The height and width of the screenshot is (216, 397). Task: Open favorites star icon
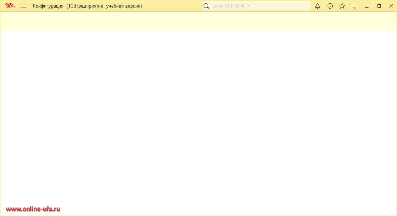[x=342, y=6]
